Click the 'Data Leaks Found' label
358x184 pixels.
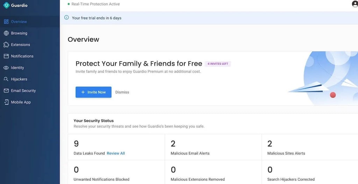[x=89, y=153]
